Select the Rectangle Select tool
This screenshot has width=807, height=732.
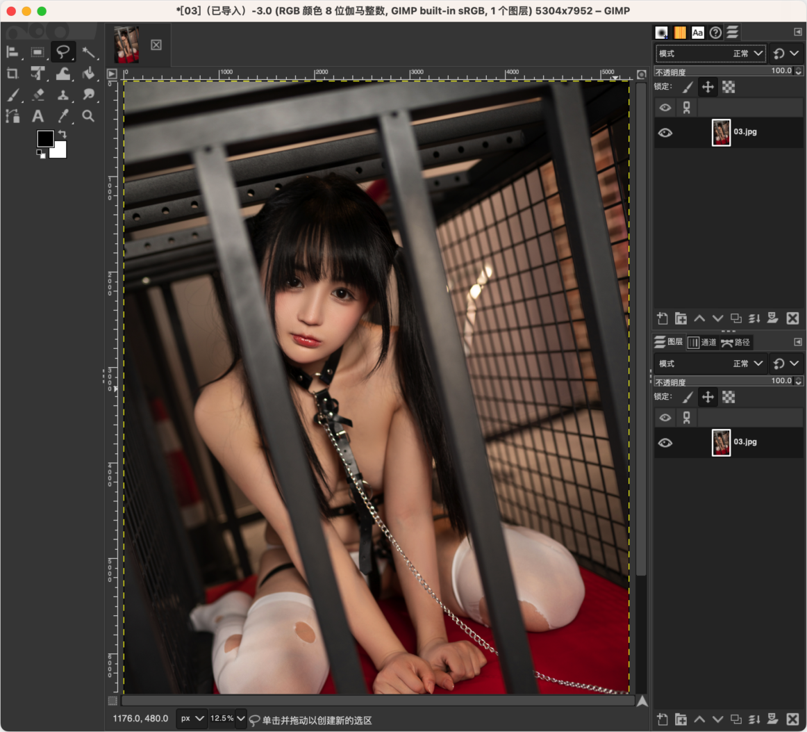click(x=37, y=52)
